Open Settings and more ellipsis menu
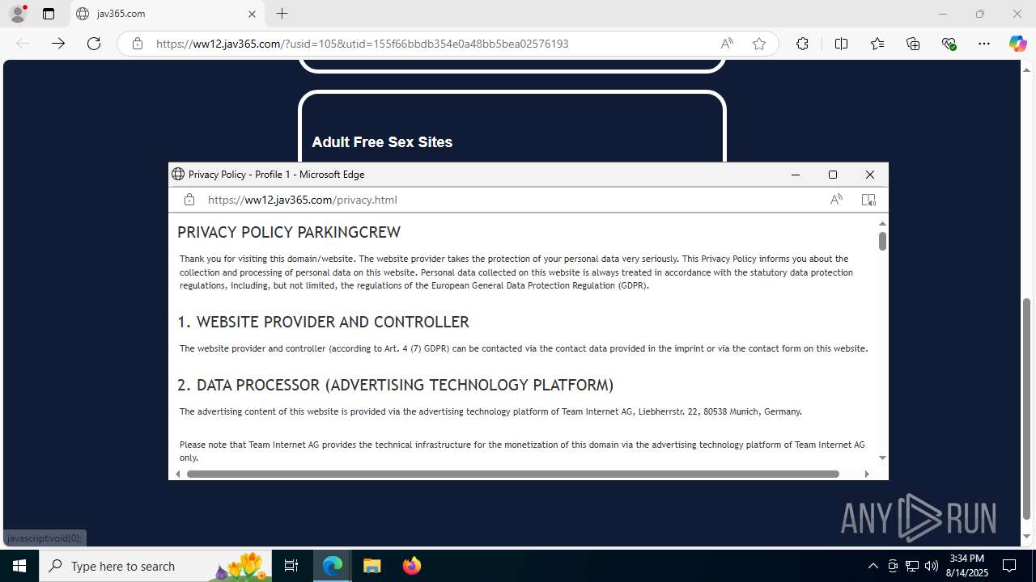The width and height of the screenshot is (1036, 582). (x=984, y=44)
